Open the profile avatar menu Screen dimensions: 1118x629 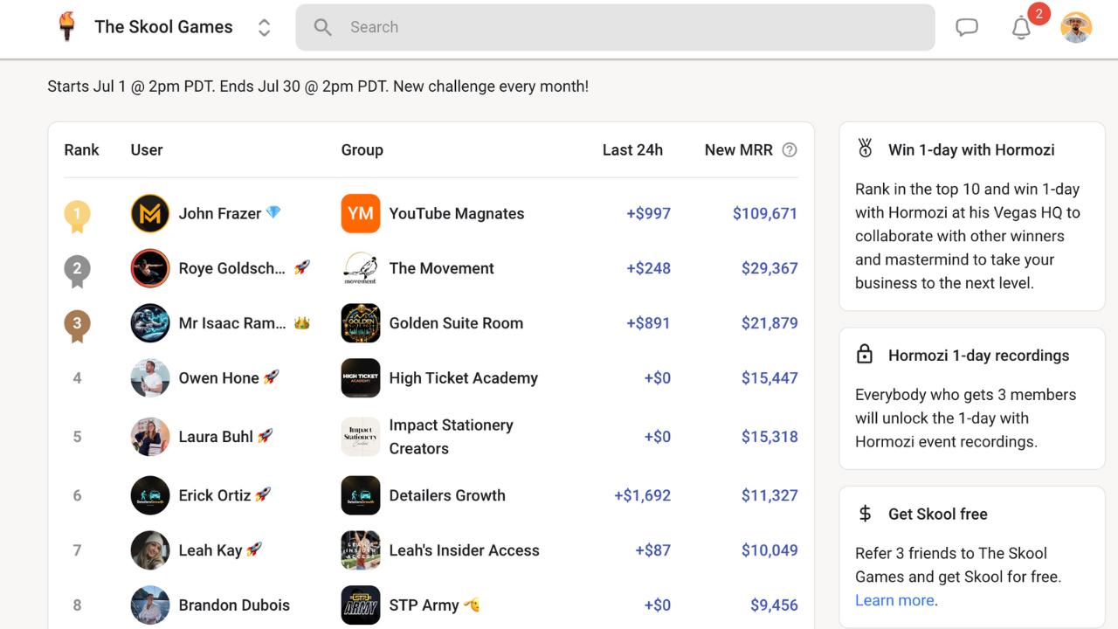point(1076,27)
